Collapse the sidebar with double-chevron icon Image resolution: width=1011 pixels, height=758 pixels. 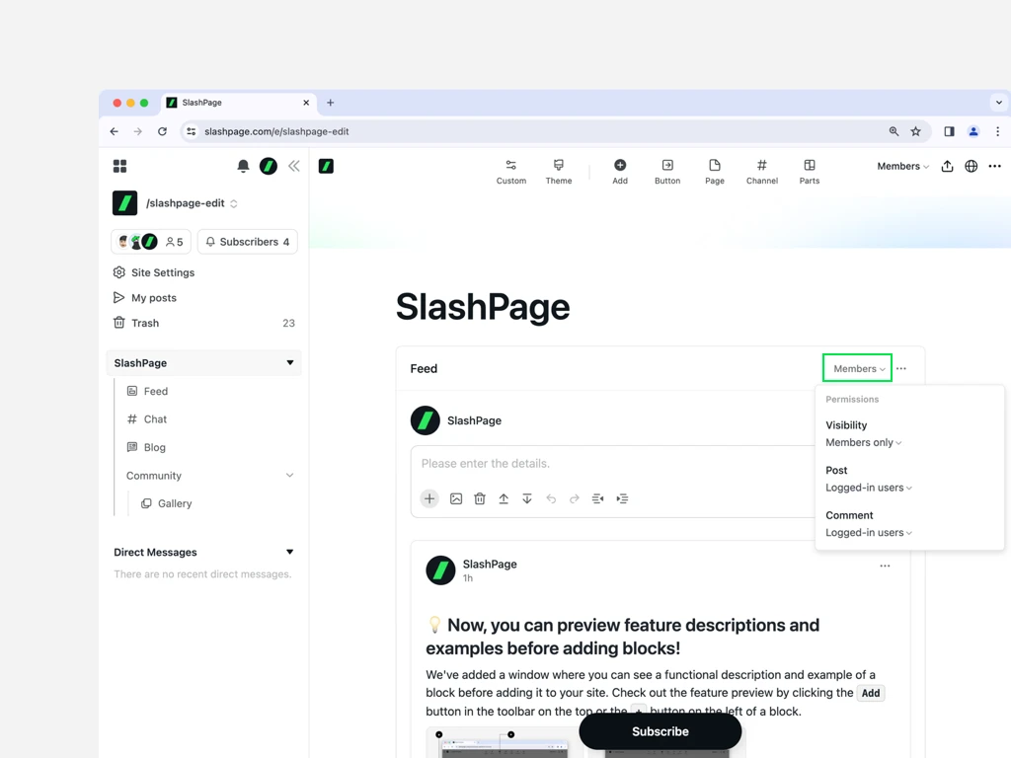tap(293, 167)
